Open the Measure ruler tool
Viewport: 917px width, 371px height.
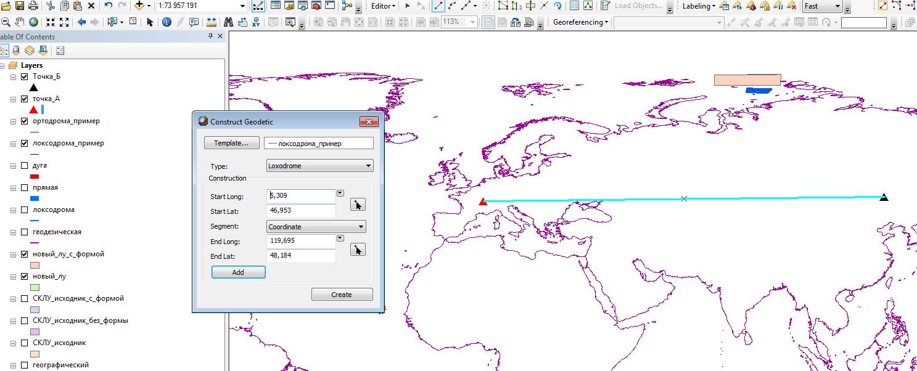point(212,22)
